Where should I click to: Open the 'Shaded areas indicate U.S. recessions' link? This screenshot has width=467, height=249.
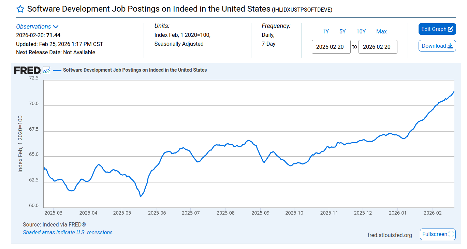(x=68, y=233)
